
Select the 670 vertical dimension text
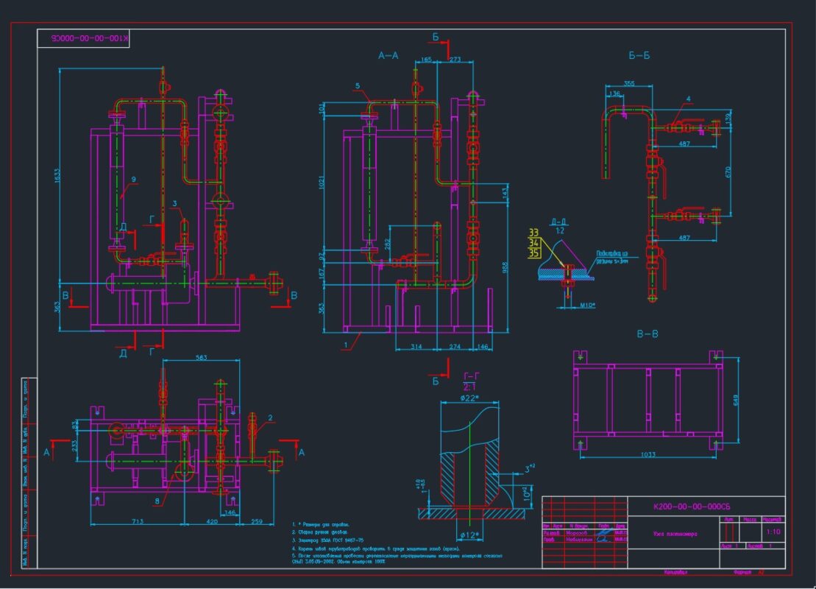point(728,173)
